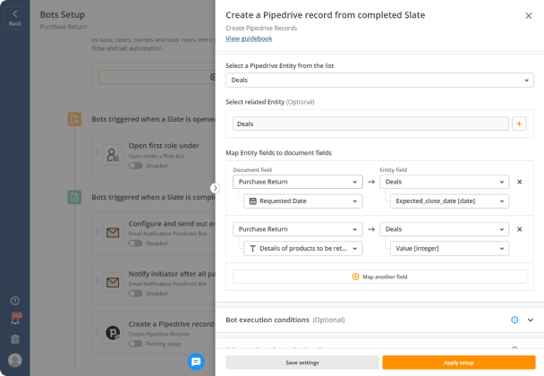
Task: Click Apply setup button
Action: (x=459, y=363)
